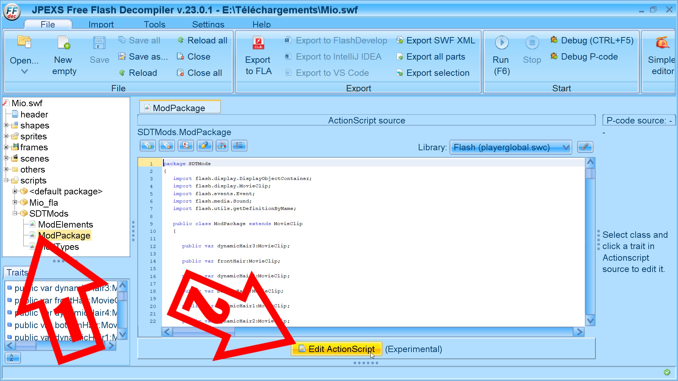This screenshot has width=678, height=381.
Task: Open the Settings ribbon tab
Action: (208, 24)
